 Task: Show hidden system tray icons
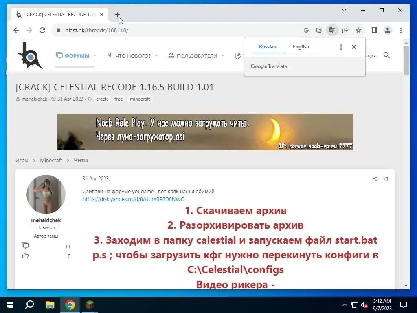click(x=345, y=305)
